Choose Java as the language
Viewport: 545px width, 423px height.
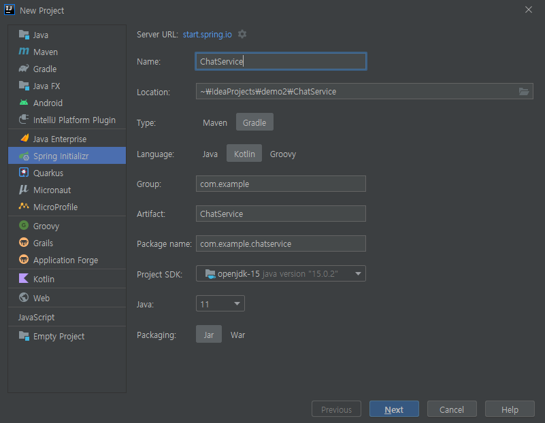[210, 154]
